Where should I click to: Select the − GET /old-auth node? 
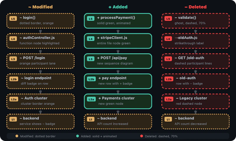coord(196,61)
